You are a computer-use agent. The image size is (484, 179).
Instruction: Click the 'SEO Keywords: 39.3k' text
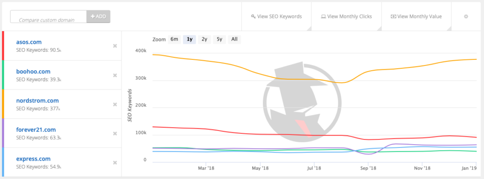point(39,79)
